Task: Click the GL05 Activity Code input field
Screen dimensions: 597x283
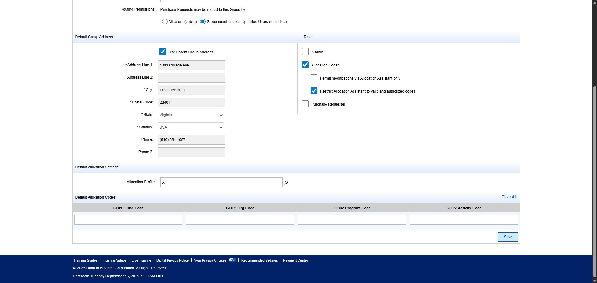Action: [x=464, y=220]
